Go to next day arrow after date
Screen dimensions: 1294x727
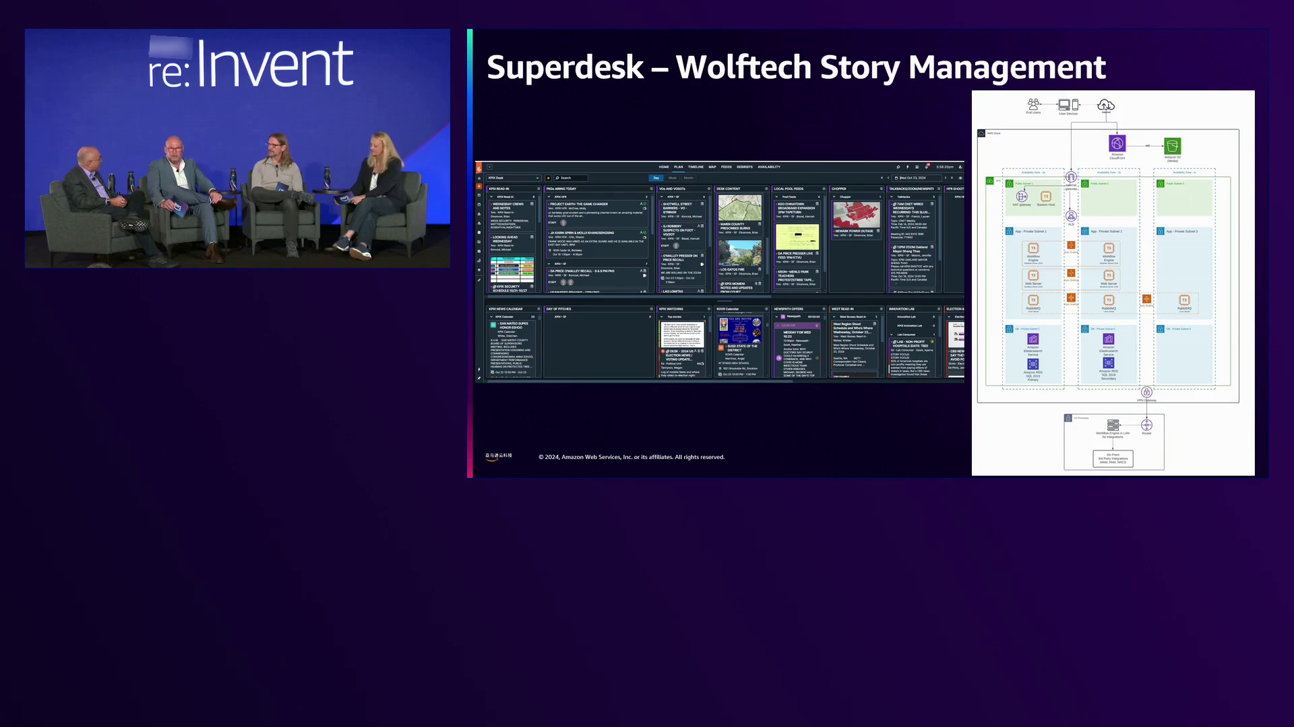[945, 178]
